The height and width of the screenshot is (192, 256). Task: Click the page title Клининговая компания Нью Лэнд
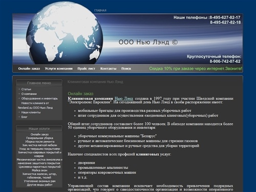(x=95, y=82)
